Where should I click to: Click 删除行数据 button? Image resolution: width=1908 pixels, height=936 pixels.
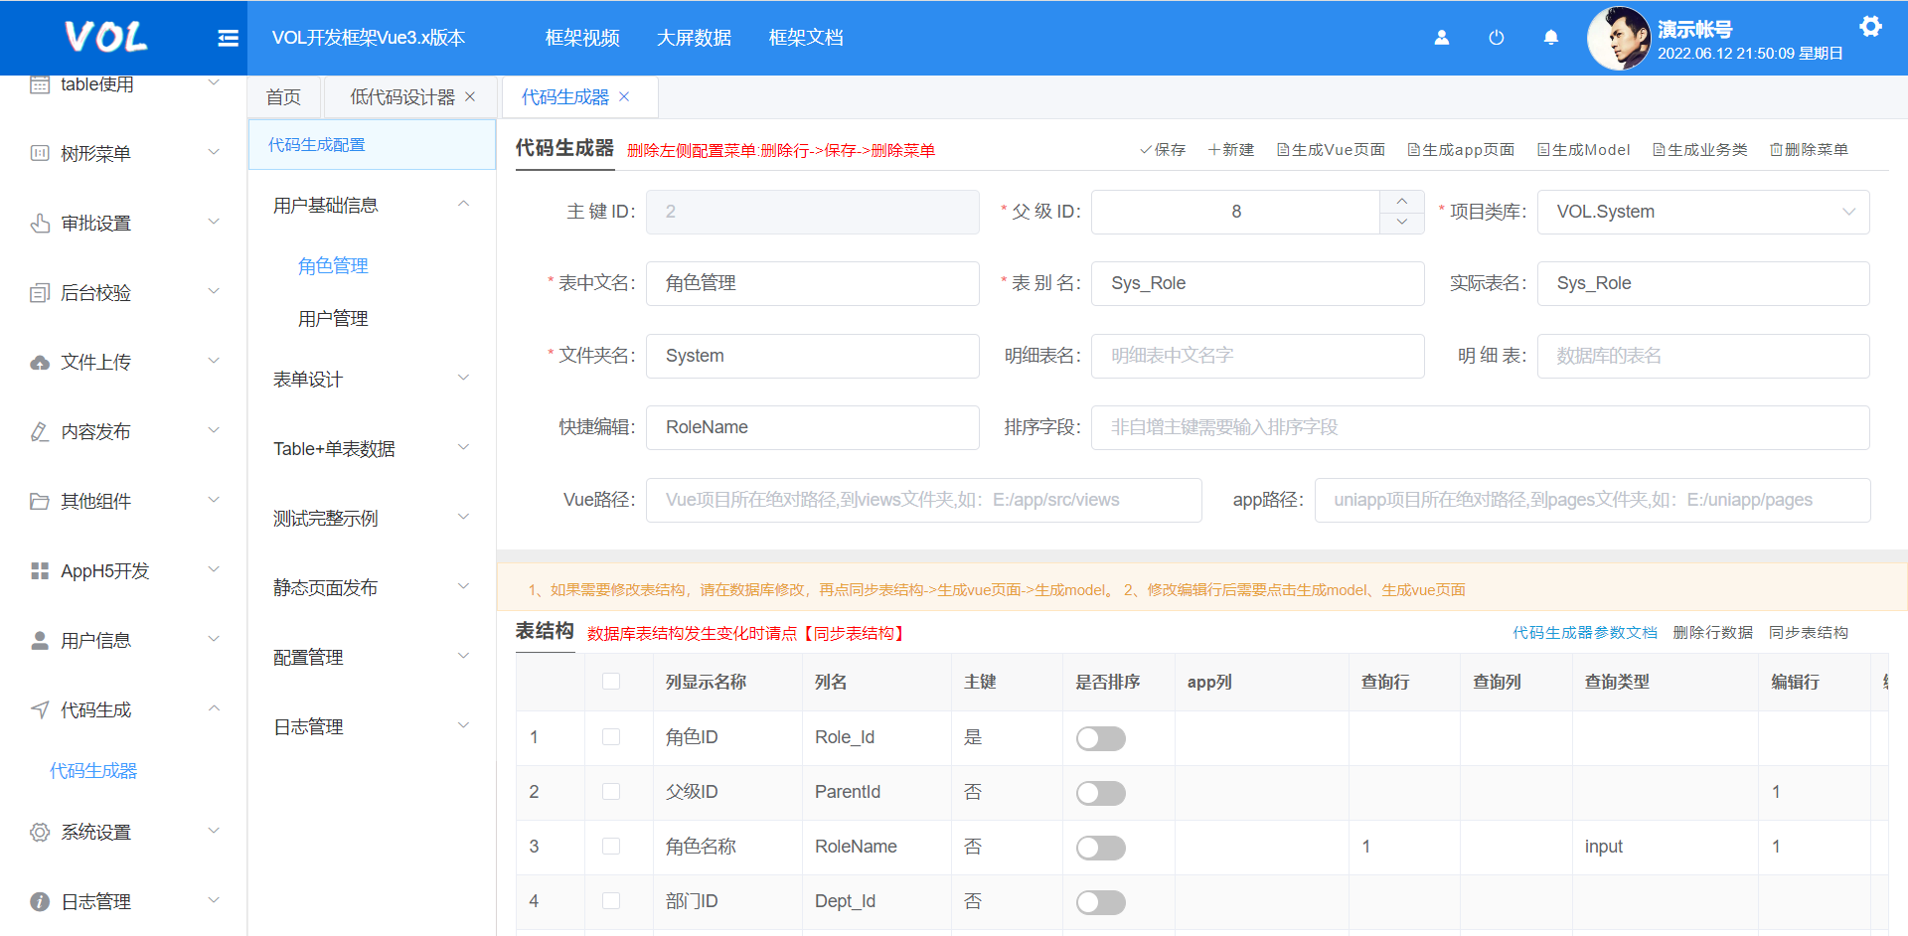[x=1713, y=633]
